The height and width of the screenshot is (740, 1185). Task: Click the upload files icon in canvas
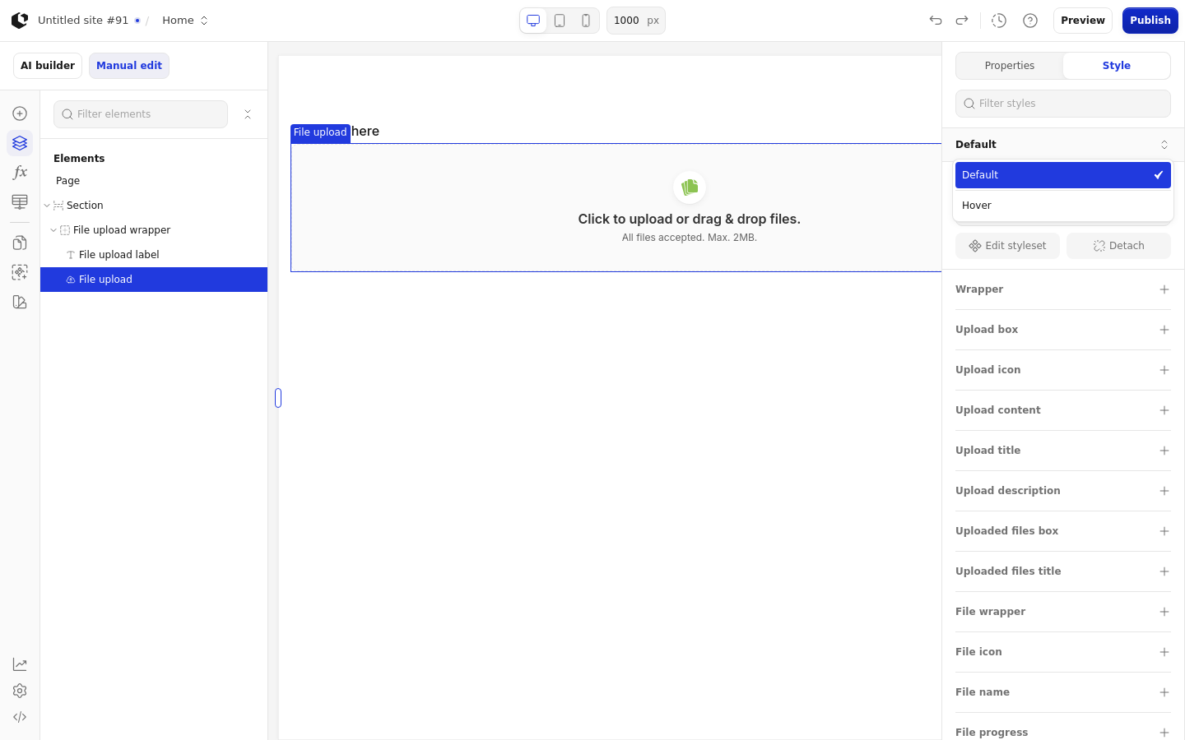point(690,187)
